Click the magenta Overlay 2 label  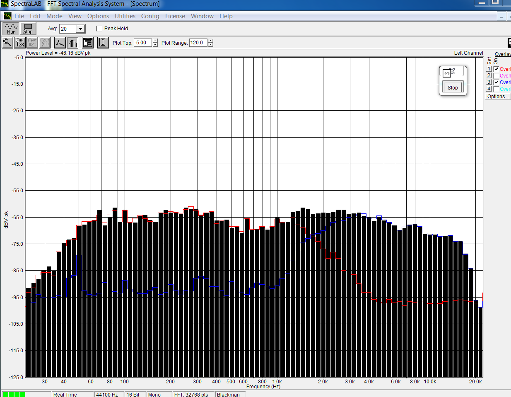[x=505, y=76]
